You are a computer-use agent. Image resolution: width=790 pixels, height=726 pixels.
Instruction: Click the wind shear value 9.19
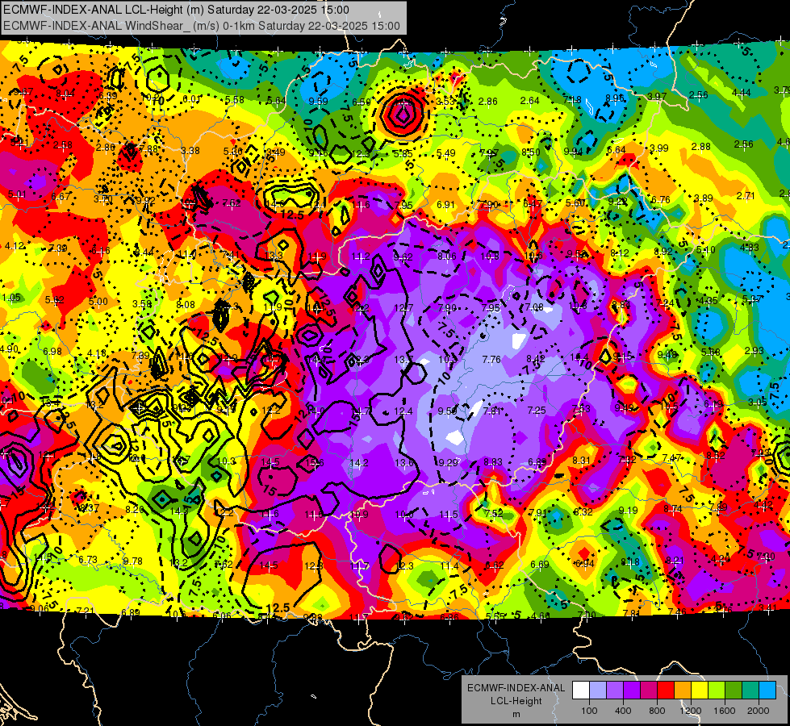click(x=629, y=510)
